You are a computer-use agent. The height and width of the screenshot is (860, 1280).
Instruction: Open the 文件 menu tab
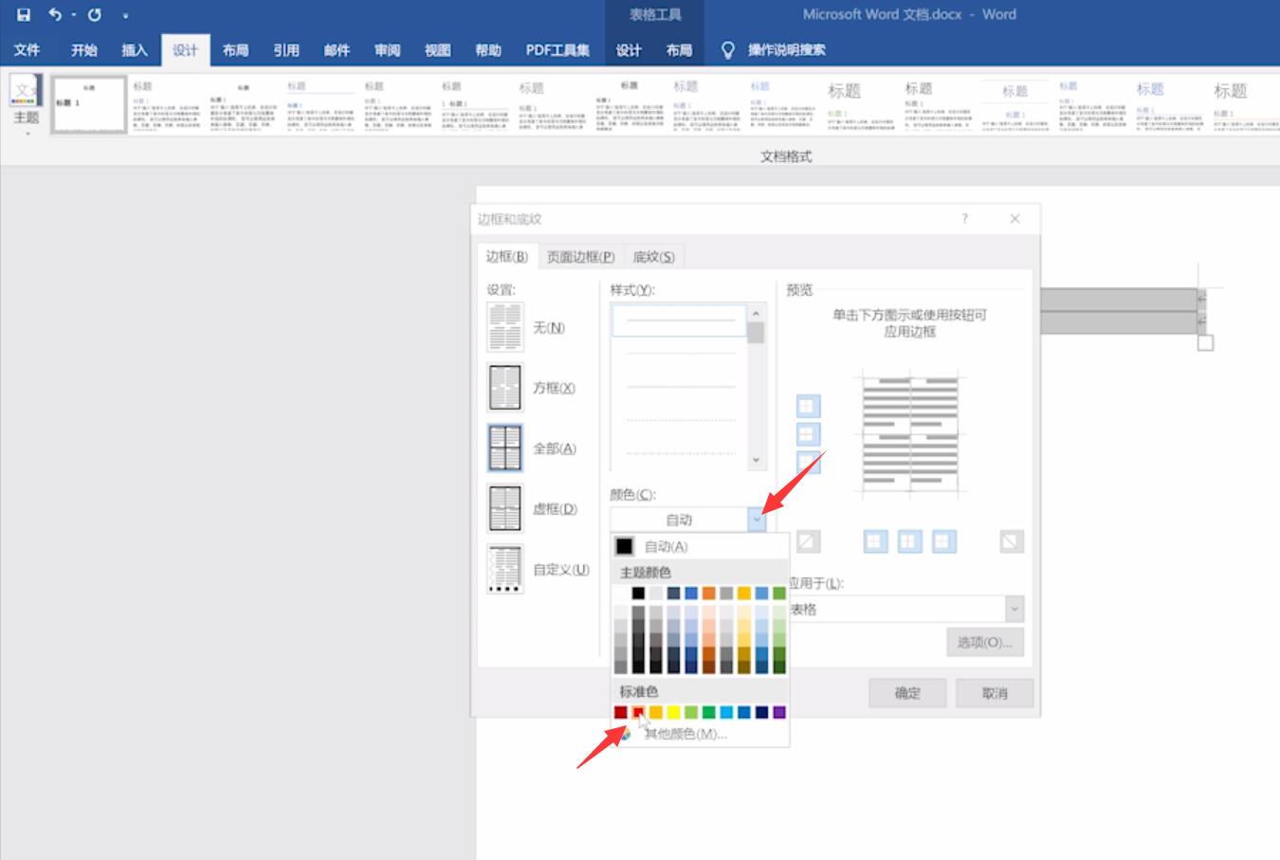tap(27, 49)
